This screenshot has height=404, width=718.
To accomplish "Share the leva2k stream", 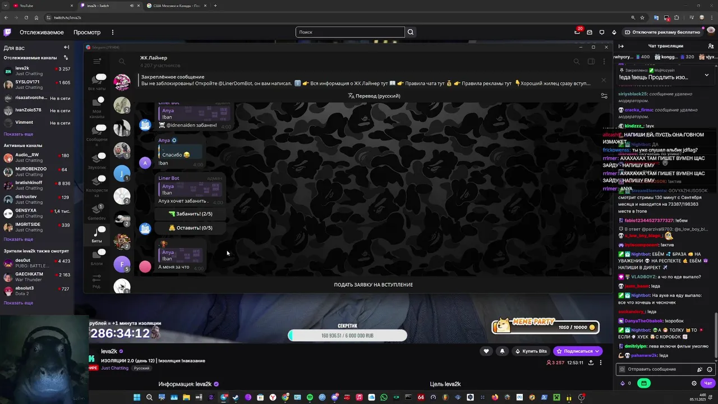I will coord(591,362).
